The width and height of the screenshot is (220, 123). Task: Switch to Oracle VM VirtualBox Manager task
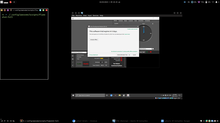point(175,121)
